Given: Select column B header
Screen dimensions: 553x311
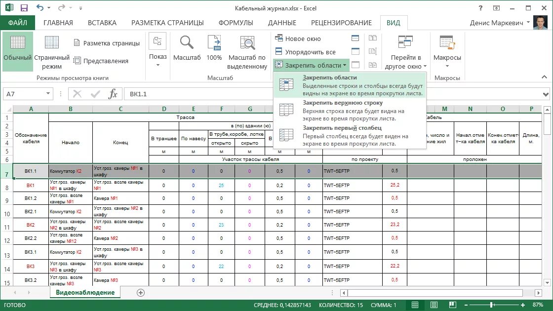Looking at the screenshot, I should [71, 109].
